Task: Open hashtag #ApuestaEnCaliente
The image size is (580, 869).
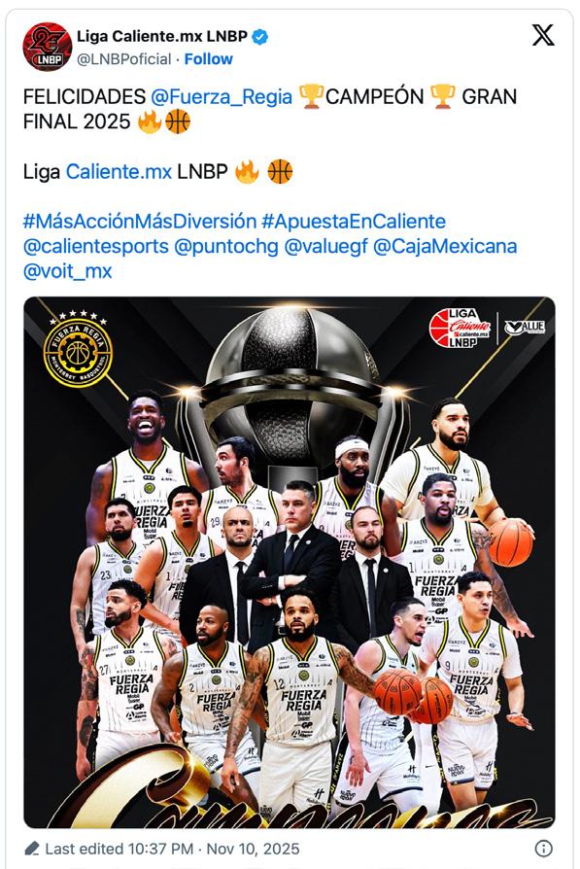Action: [354, 221]
